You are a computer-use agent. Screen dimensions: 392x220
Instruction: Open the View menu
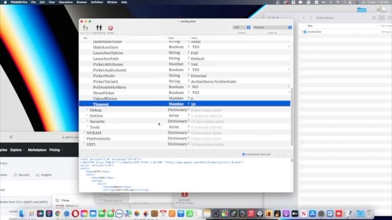[x=51, y=2]
